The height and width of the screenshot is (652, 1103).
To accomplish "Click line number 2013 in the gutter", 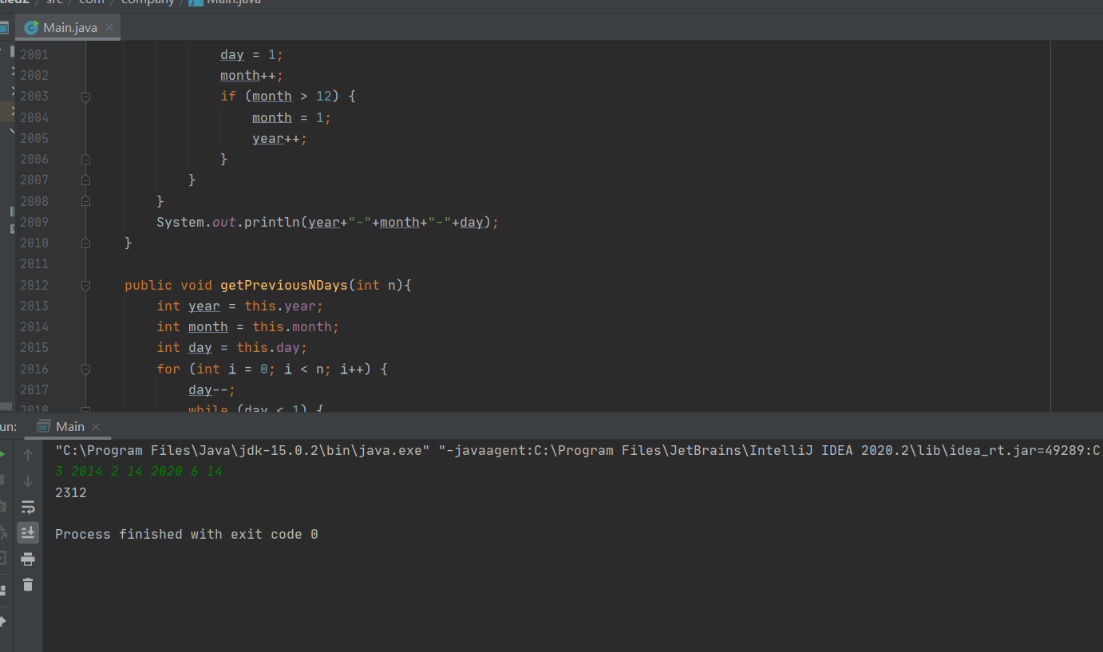I will pyautogui.click(x=34, y=306).
